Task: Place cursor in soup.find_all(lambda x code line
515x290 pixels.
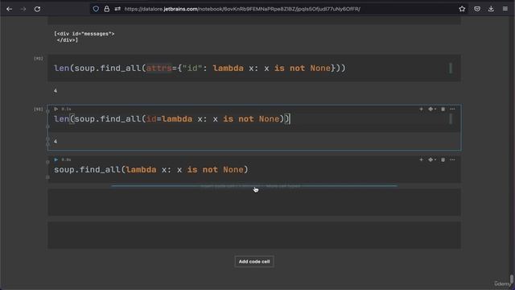Action: (x=151, y=170)
